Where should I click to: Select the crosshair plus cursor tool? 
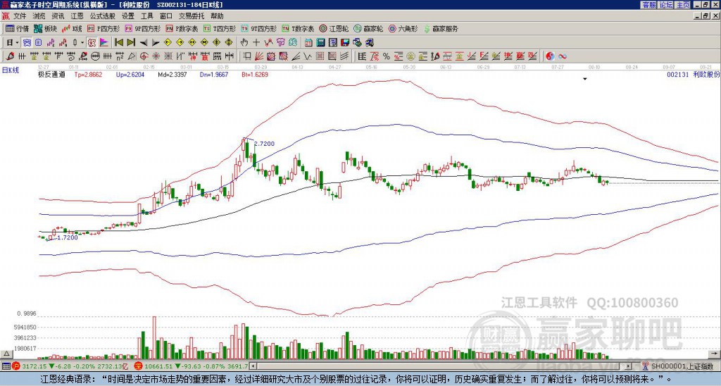coord(256,42)
